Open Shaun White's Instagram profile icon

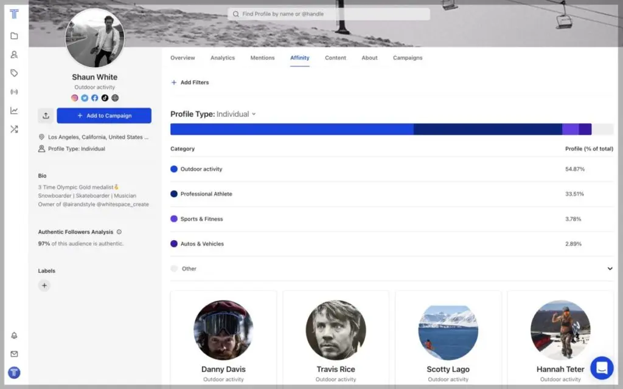[74, 97]
